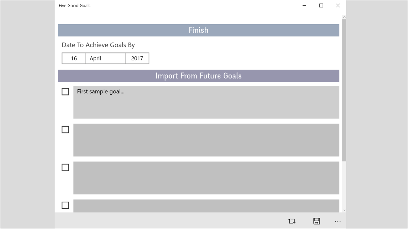Maximize the Five Good Goals window
The image size is (408, 229).
coord(321,6)
